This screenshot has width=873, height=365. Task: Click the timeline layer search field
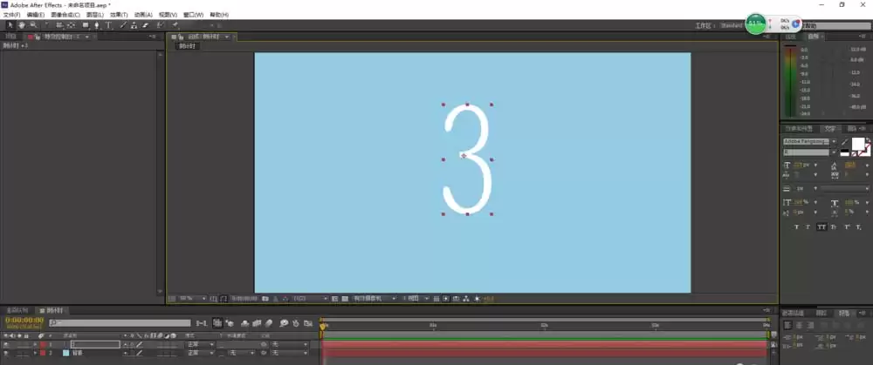point(120,323)
